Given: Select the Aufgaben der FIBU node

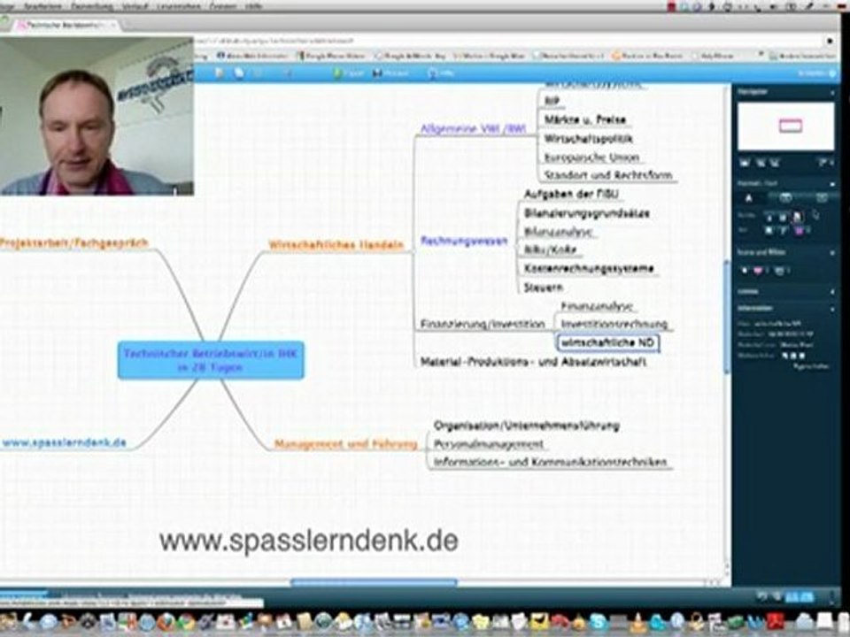Looking at the screenshot, I should (x=571, y=194).
